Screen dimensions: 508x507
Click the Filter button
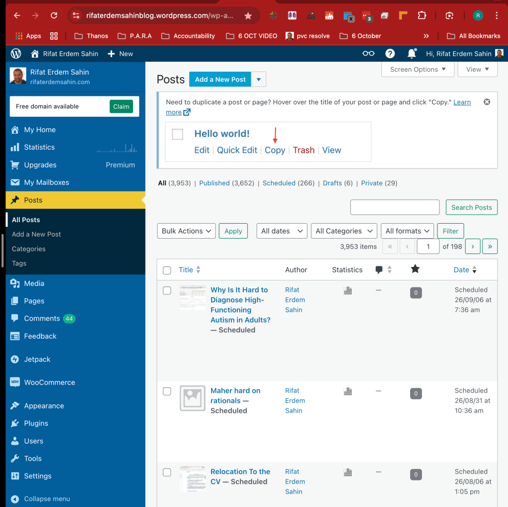(x=450, y=231)
